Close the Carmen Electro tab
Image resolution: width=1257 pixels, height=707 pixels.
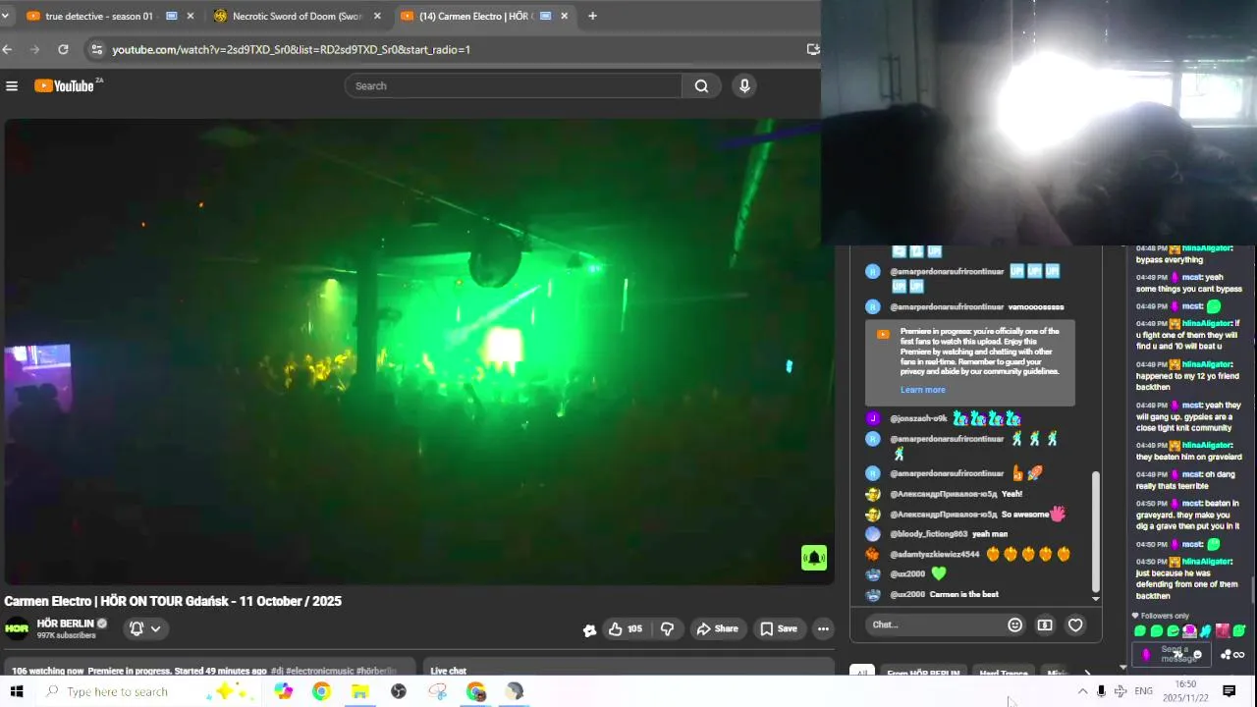click(564, 16)
